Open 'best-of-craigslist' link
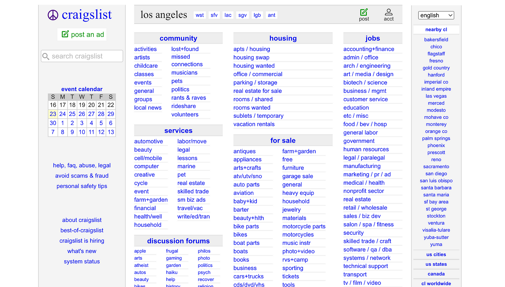Viewport: 505px width, 287px height. (x=82, y=230)
